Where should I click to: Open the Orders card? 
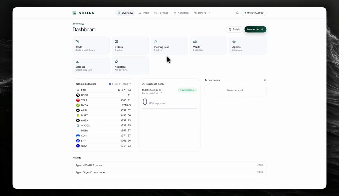[x=130, y=45]
